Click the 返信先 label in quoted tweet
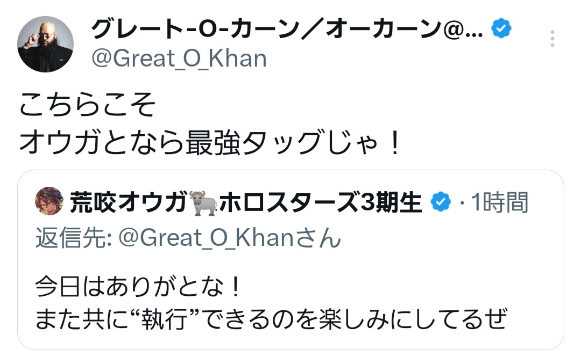 (x=72, y=237)
